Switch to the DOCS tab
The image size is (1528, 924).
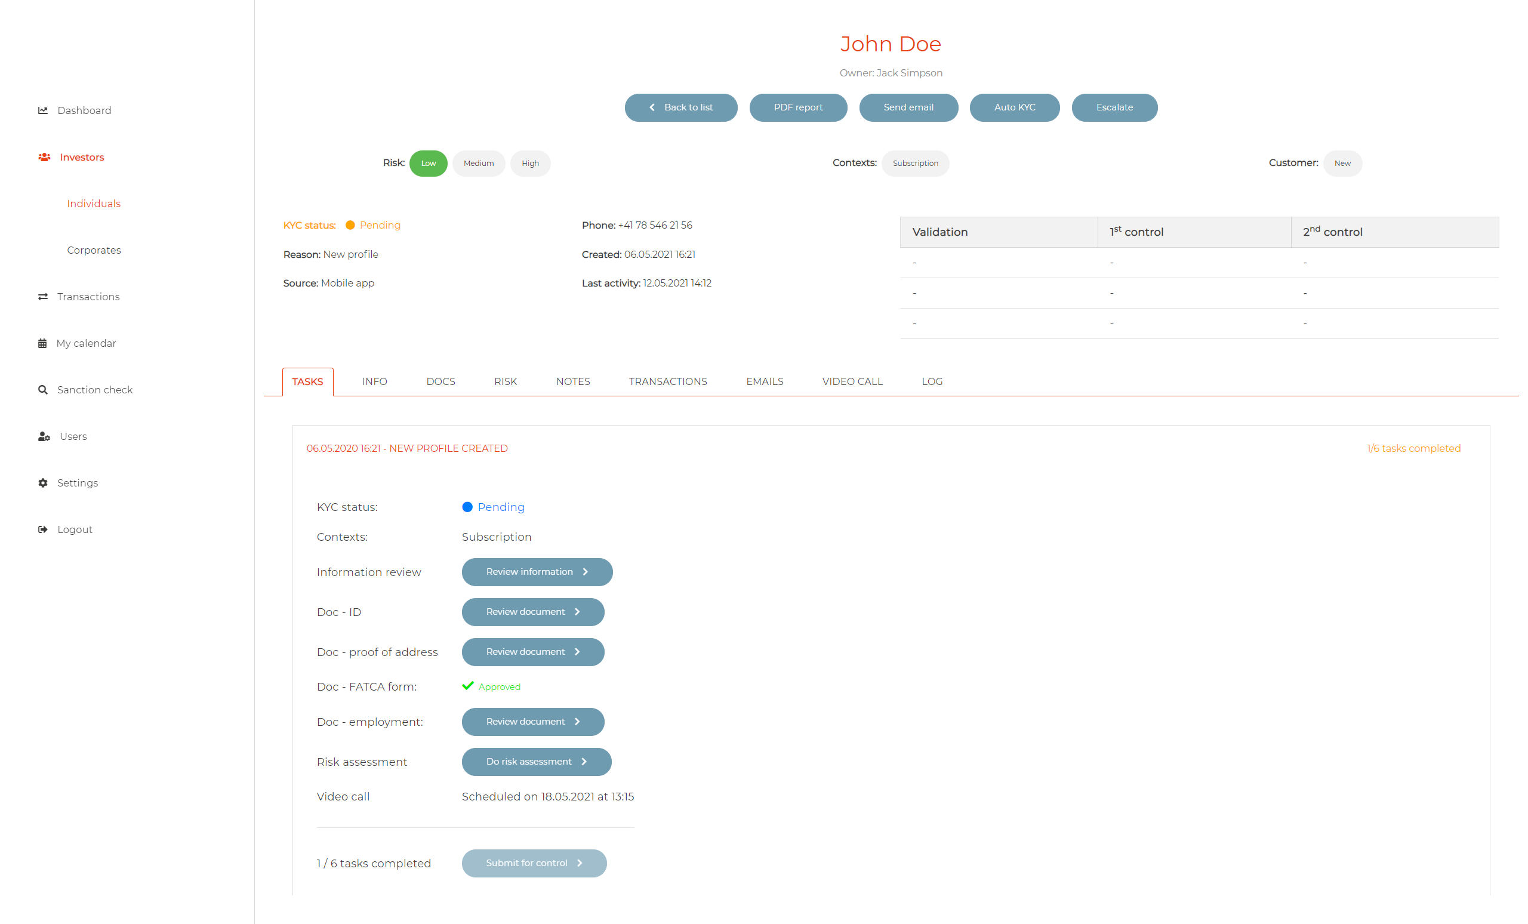(440, 381)
